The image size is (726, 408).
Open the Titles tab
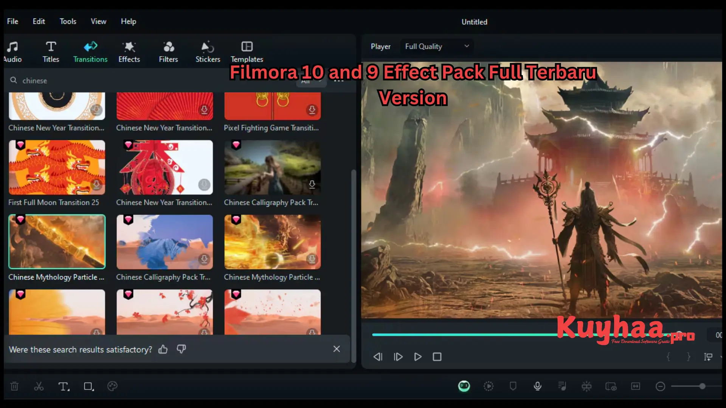[50, 52]
